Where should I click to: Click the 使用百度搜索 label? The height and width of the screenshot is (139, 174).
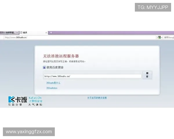pyautogui.click(x=55, y=67)
